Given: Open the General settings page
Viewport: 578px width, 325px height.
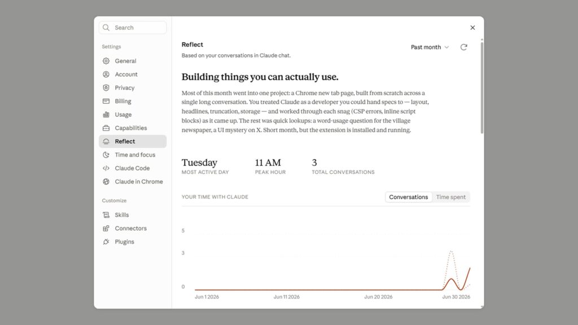Looking at the screenshot, I should click(133, 61).
